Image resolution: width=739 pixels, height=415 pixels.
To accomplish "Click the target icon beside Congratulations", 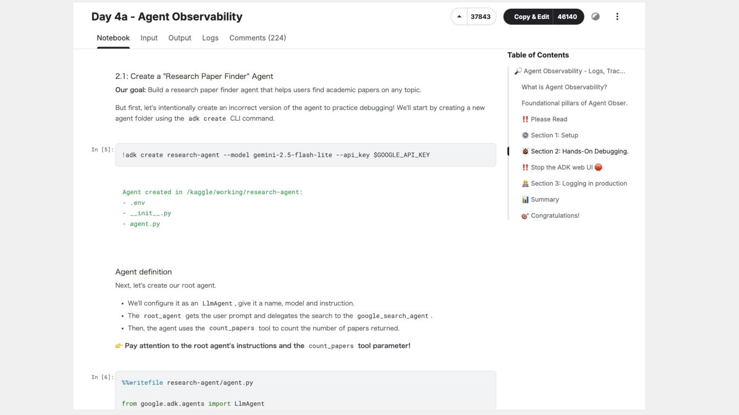I will tap(525, 216).
